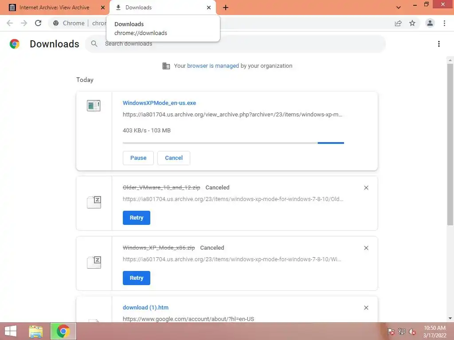Image resolution: width=454 pixels, height=340 pixels.
Task: Open the WindowsXPMode_en-us.exe file link
Action: tap(159, 103)
